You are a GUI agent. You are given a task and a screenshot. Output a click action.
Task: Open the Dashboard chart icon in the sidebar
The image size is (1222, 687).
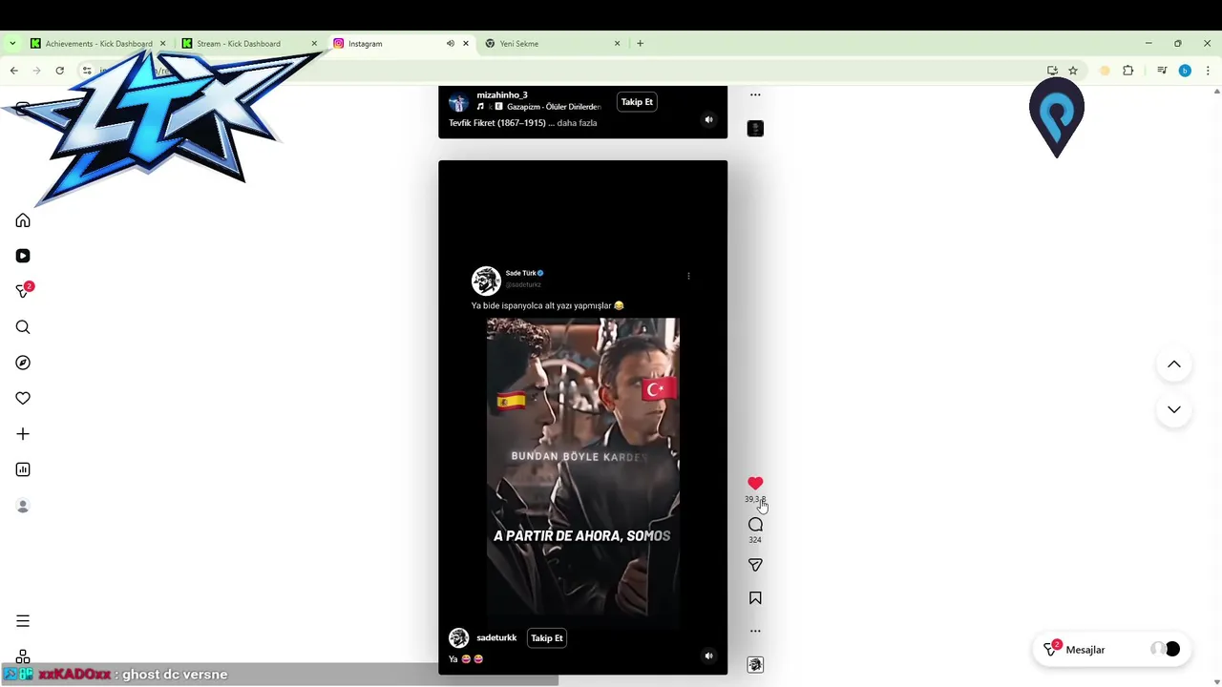coord(23,469)
